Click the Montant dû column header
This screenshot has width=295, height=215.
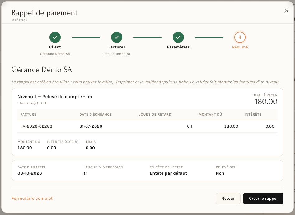[x=210, y=115]
